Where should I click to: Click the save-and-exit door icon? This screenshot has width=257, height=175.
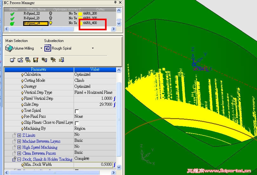click(x=44, y=60)
